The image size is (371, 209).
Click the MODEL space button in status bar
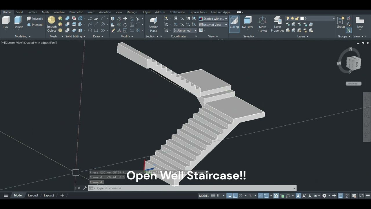point(204,196)
